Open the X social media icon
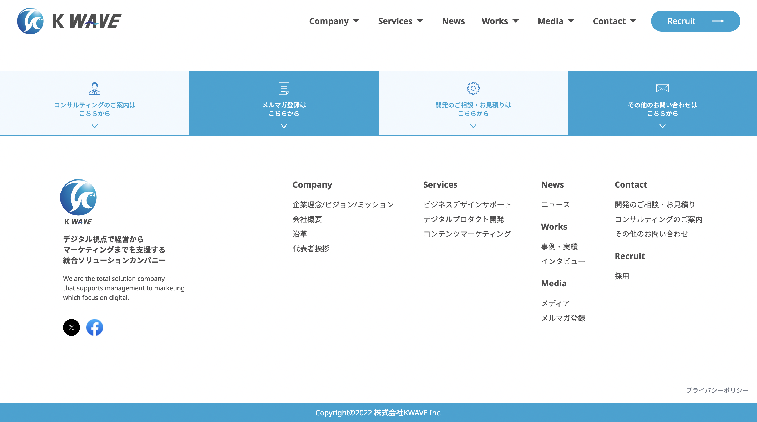757x422 pixels. coord(72,327)
